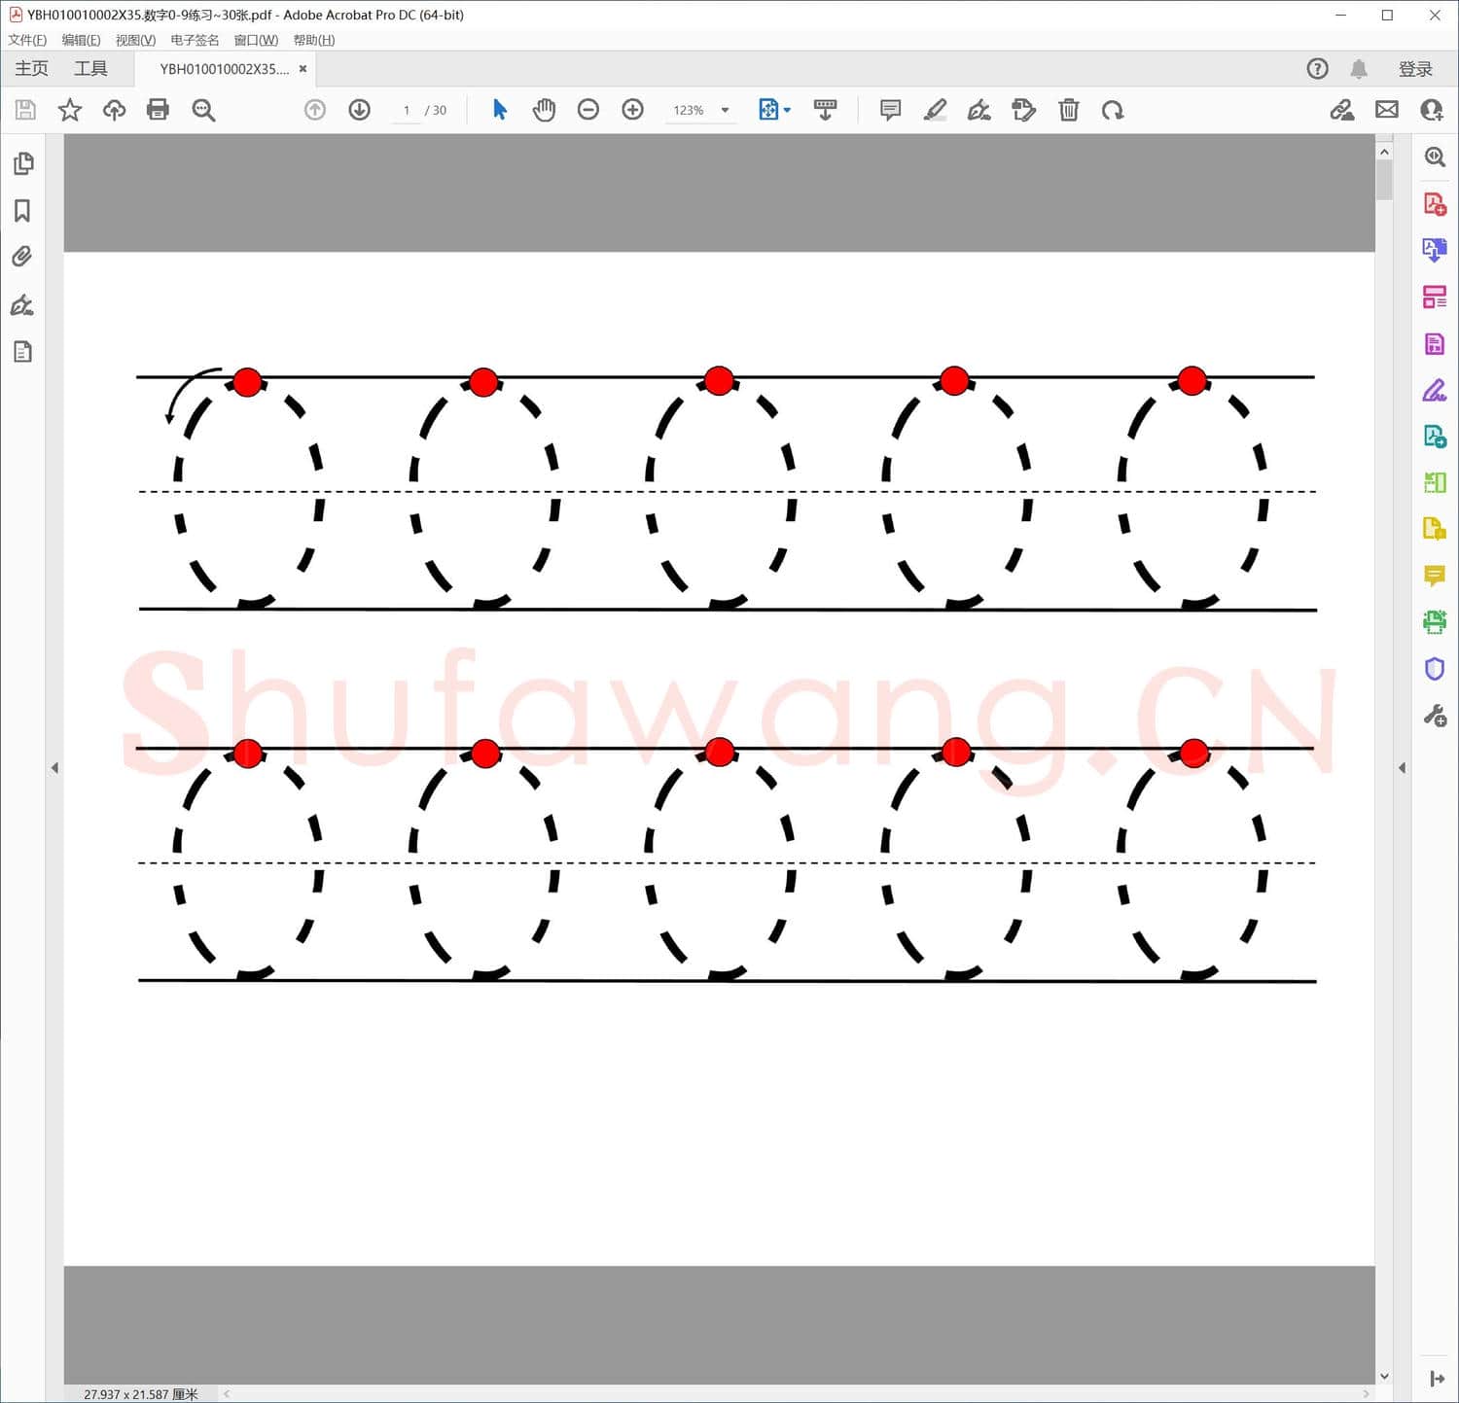The height and width of the screenshot is (1403, 1459).
Task: Click the current page number field
Action: (406, 111)
